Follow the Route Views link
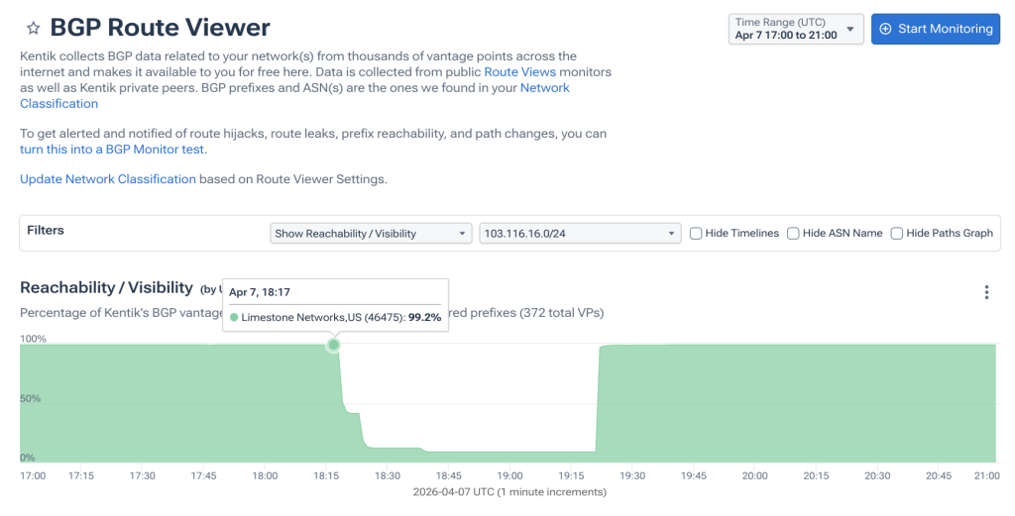 pyautogui.click(x=519, y=71)
